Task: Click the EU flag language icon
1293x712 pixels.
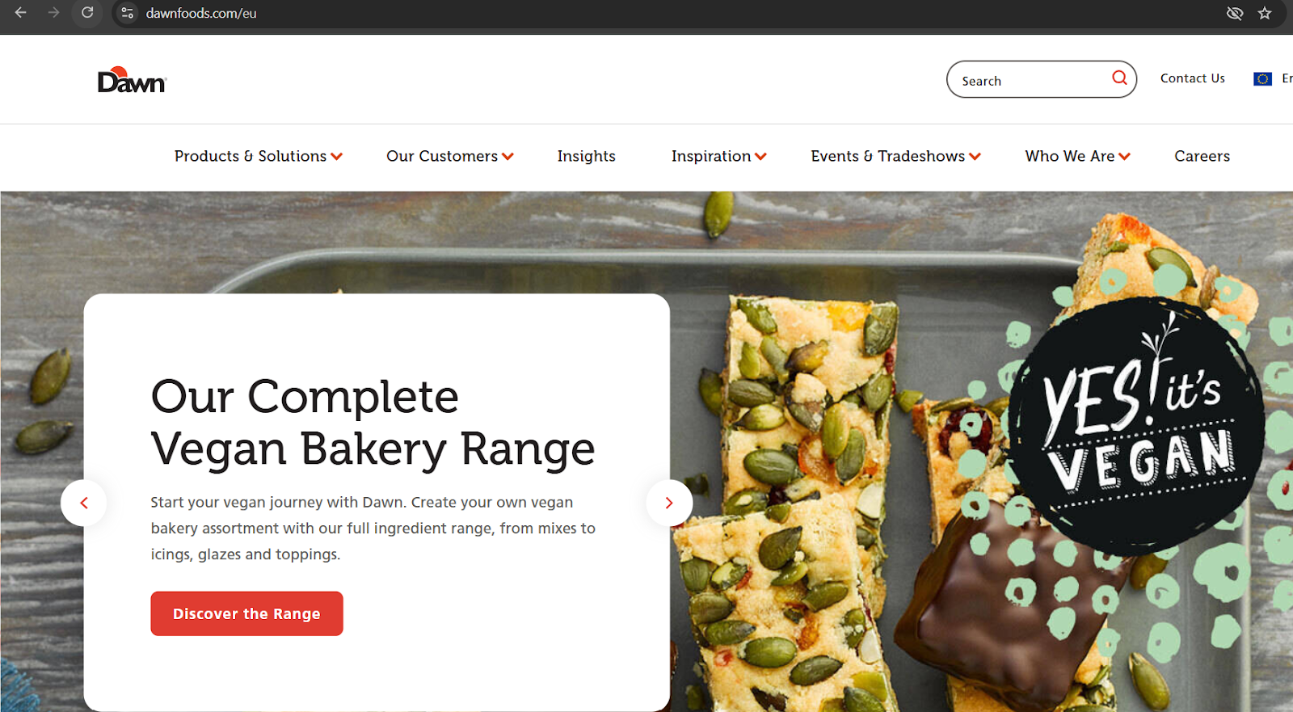Action: [x=1262, y=78]
